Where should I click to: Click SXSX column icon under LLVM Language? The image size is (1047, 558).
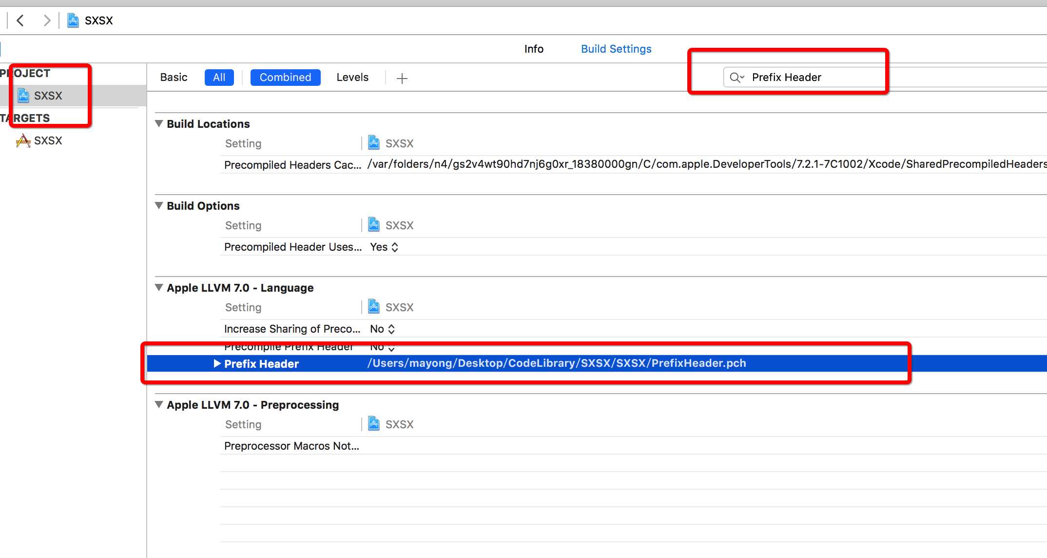click(374, 307)
